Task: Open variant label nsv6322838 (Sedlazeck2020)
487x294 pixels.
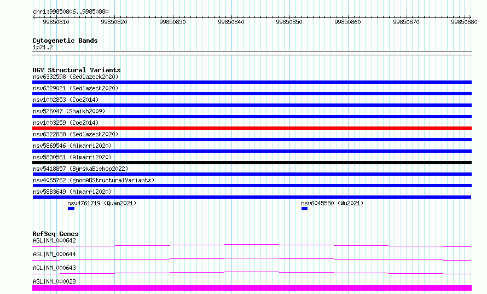Action: pos(76,134)
